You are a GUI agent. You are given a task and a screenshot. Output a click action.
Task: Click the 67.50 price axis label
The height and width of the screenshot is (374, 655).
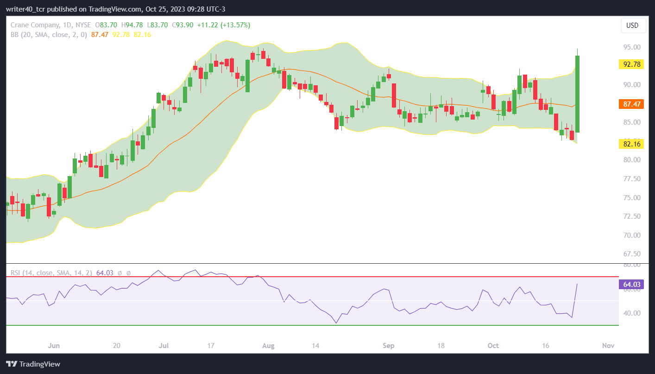click(x=632, y=254)
